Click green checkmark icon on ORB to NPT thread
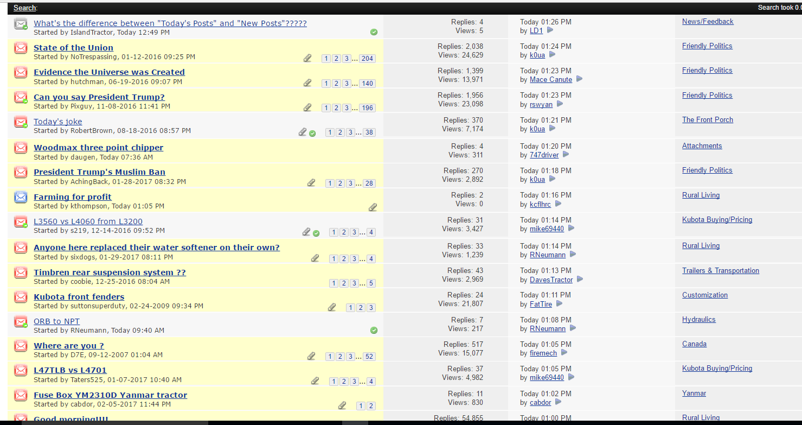 click(x=374, y=330)
